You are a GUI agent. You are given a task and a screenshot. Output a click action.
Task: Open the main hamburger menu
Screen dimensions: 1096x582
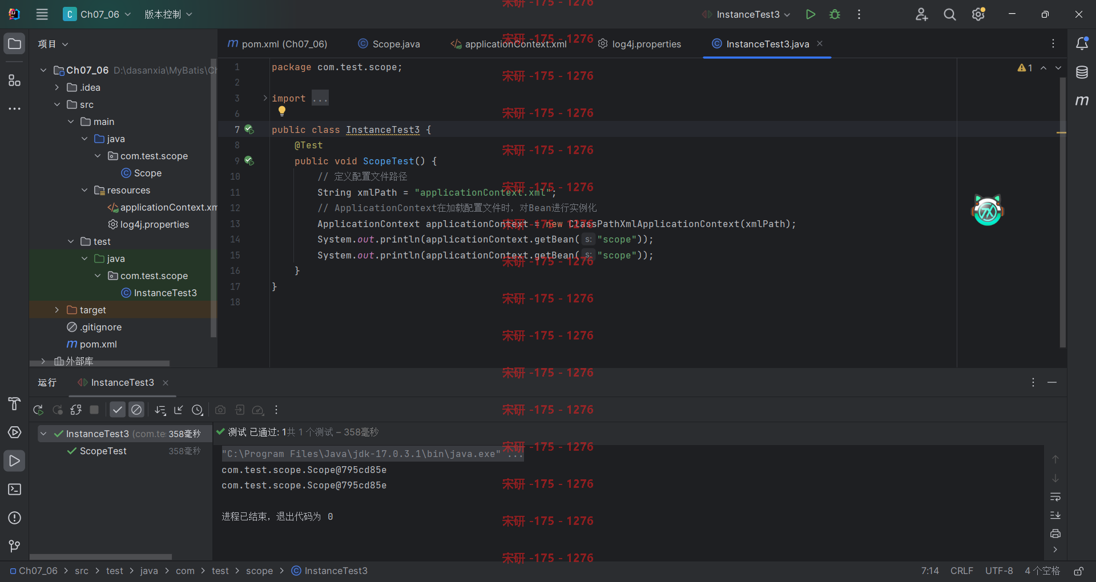tap(42, 14)
